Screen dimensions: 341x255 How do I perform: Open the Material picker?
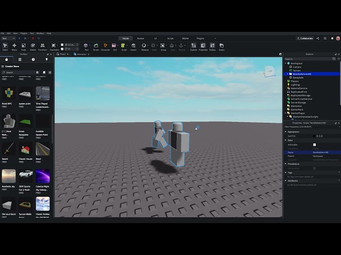coord(144,47)
